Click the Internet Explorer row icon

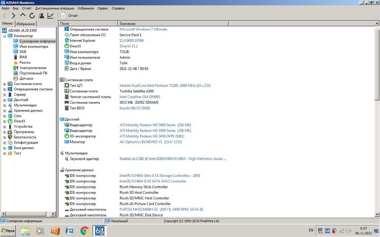[67, 41]
